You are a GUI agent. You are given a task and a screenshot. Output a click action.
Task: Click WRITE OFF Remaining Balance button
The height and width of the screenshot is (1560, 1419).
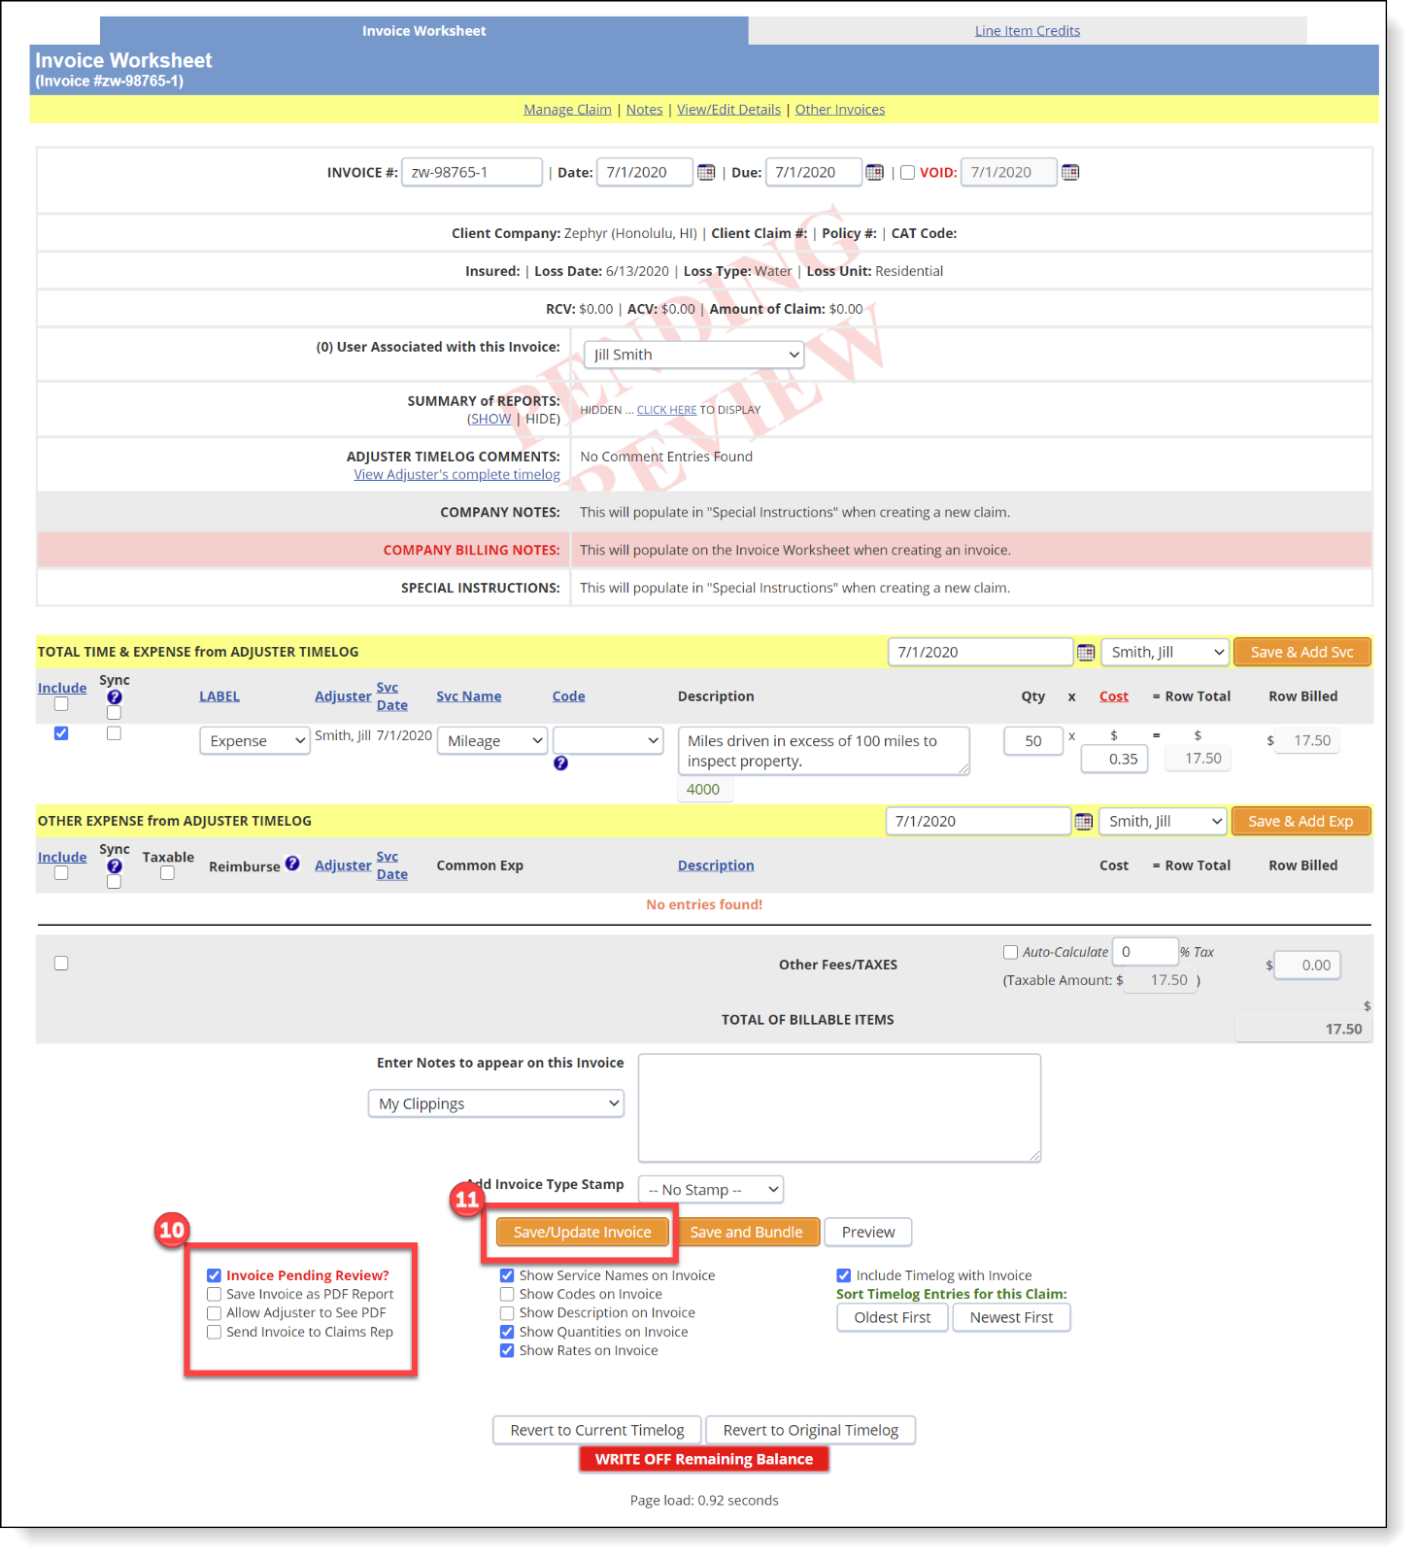point(704,1459)
